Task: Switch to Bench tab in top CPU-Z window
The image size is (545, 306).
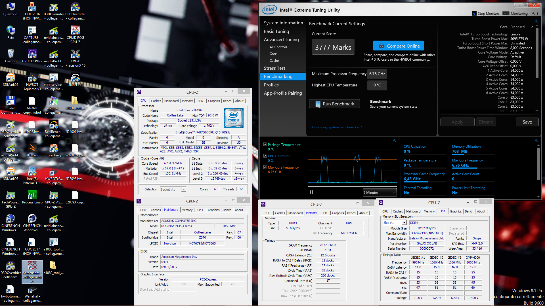Action: pyautogui.click(x=227, y=101)
